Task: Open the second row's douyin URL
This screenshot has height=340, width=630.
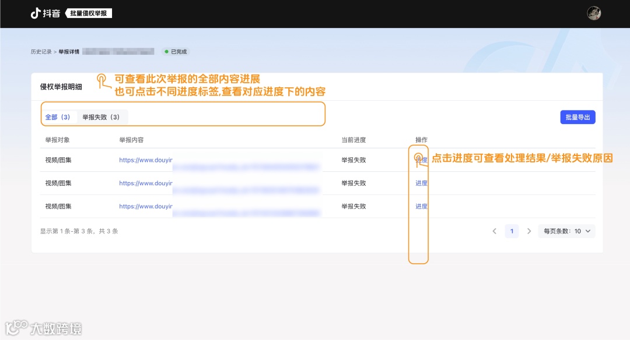Action: pos(146,183)
